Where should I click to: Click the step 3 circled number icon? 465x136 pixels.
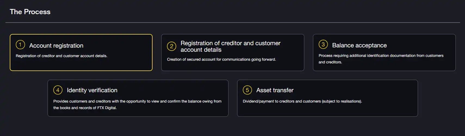pyautogui.click(x=323, y=44)
